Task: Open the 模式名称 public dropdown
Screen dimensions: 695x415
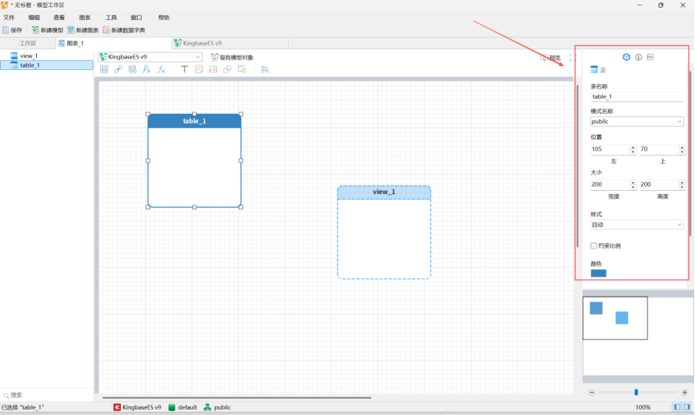Action: tap(637, 122)
